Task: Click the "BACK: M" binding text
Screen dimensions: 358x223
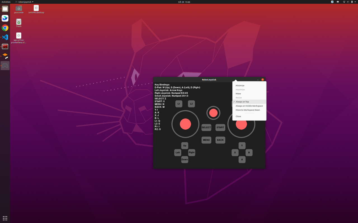Action: pyautogui.click(x=159, y=107)
